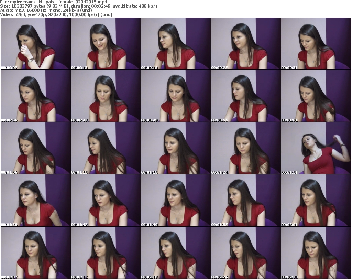Select the last thumbnail stamped 00:02:30
This screenshot has width=352, height=279.
point(316,253)
